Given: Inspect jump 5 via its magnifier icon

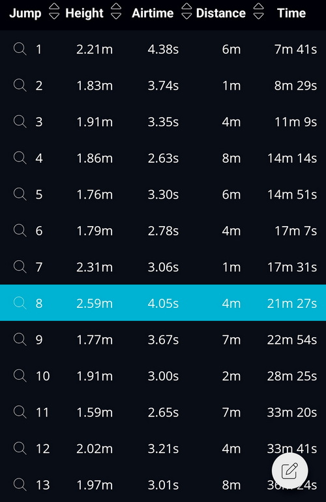Looking at the screenshot, I should click(20, 194).
